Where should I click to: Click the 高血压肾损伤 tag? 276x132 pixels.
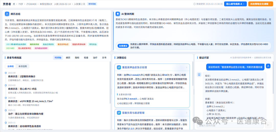pyautogui.click(x=48, y=44)
